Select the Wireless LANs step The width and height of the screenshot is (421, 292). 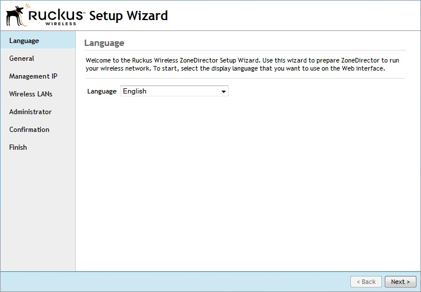38,94
